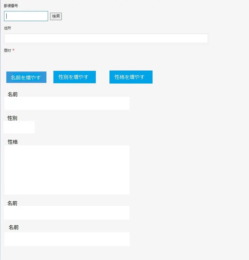Focus the first 名前 input field
The width and height of the screenshot is (249, 260).
[67, 103]
